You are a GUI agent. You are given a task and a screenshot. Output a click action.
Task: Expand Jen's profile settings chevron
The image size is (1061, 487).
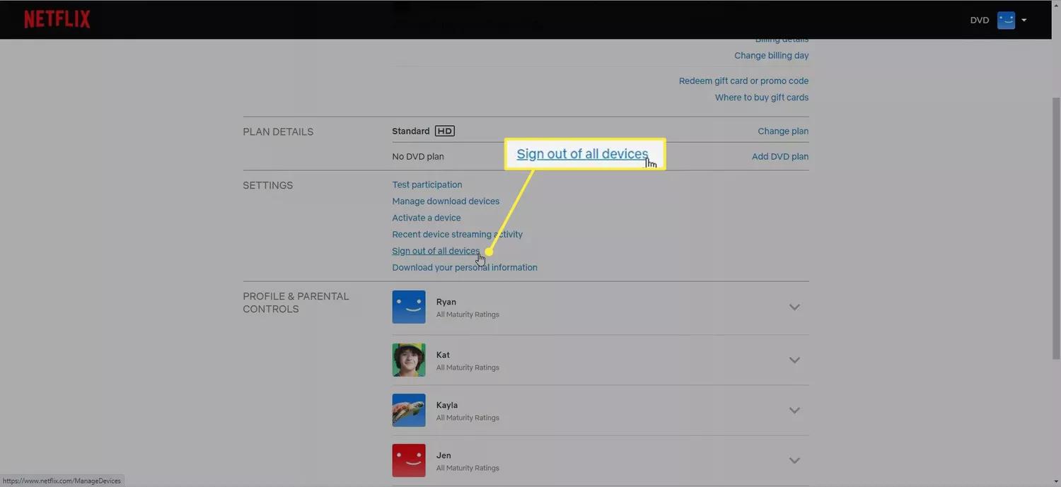(794, 460)
